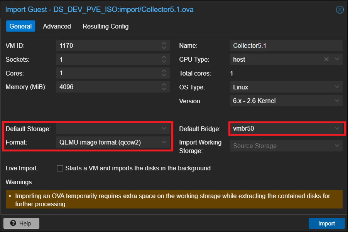The height and width of the screenshot is (232, 348).
Task: Select the General tab
Action: (x=20, y=26)
